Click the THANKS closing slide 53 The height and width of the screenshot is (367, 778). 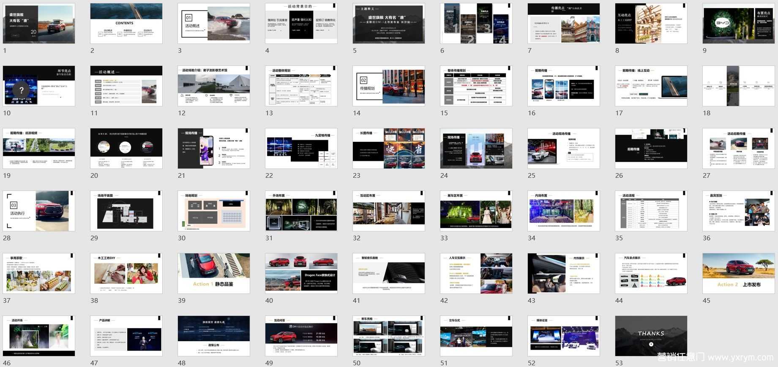pyautogui.click(x=651, y=336)
